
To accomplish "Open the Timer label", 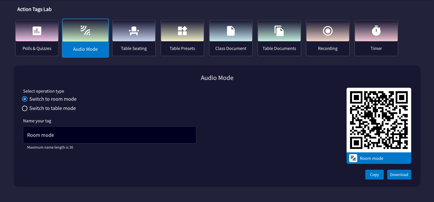I will tap(376, 48).
